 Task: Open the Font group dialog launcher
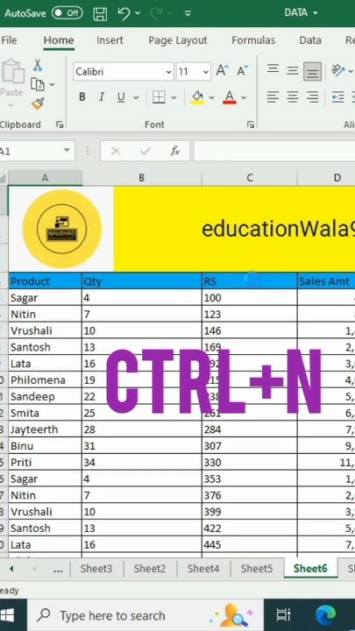[x=251, y=124]
